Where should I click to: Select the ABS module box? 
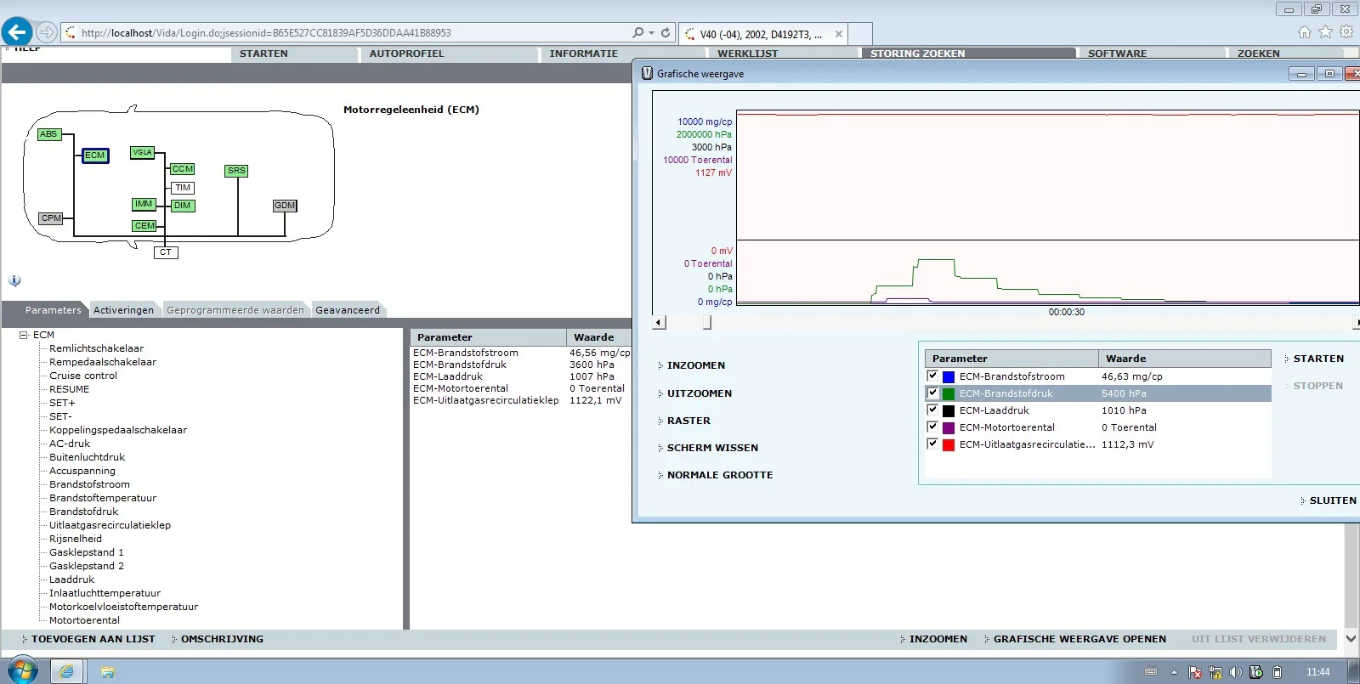pos(48,134)
